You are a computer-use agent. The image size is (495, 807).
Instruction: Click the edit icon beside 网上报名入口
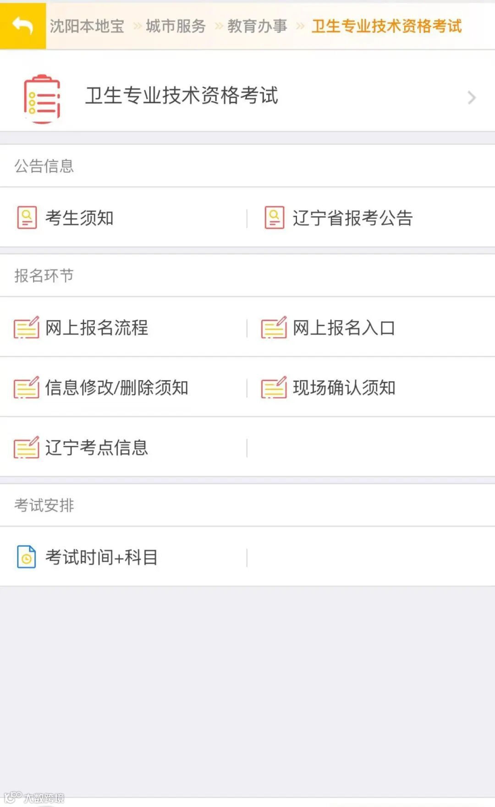tap(274, 328)
